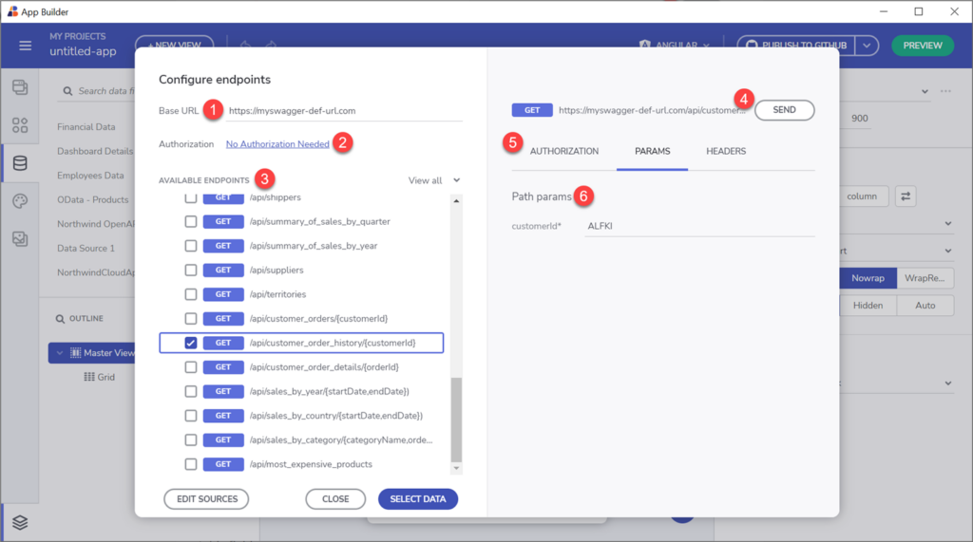Check the summary_of_sales_by_year endpoint checkbox

click(x=190, y=246)
